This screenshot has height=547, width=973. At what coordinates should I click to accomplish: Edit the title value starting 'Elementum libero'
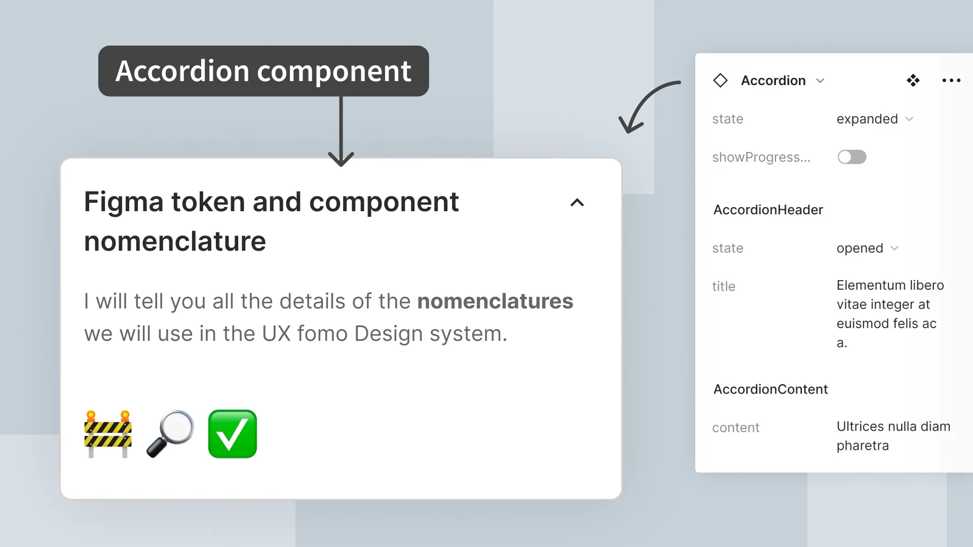pyautogui.click(x=890, y=314)
